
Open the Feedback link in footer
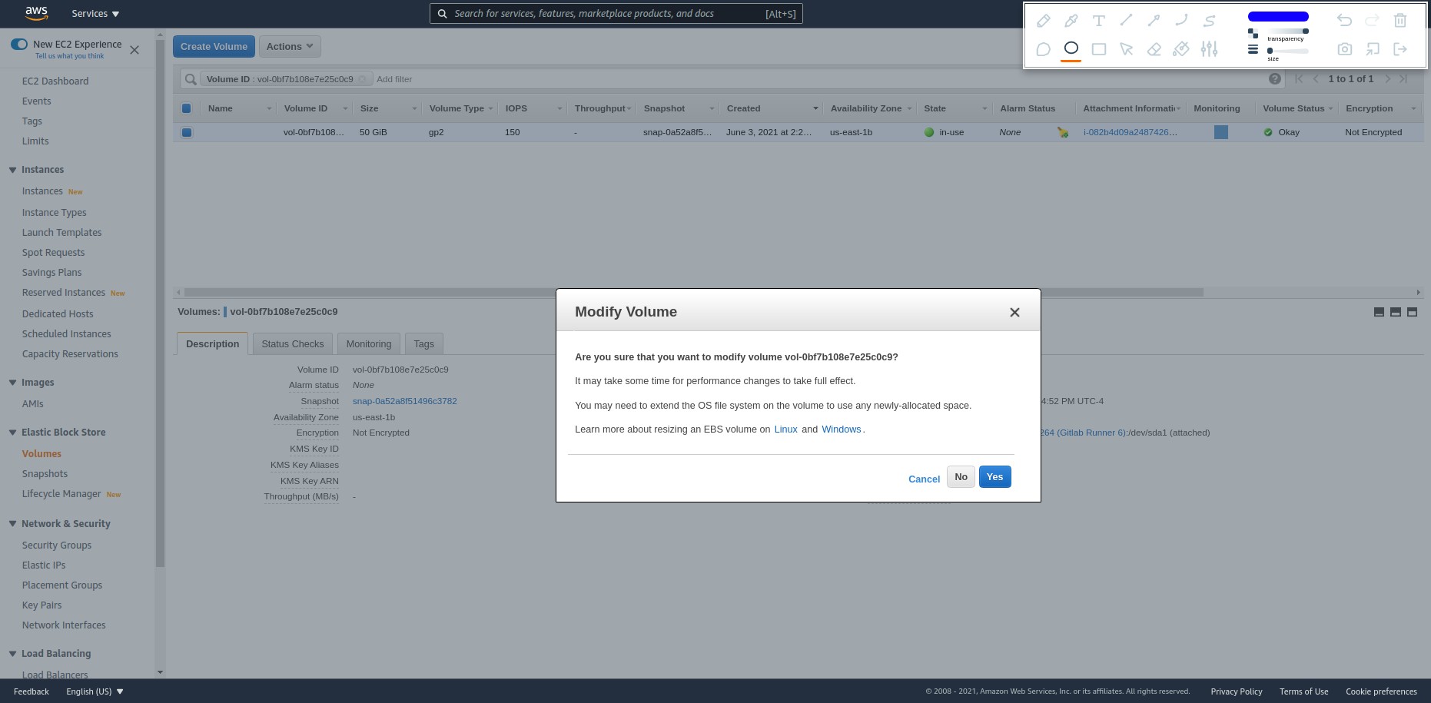tap(32, 691)
